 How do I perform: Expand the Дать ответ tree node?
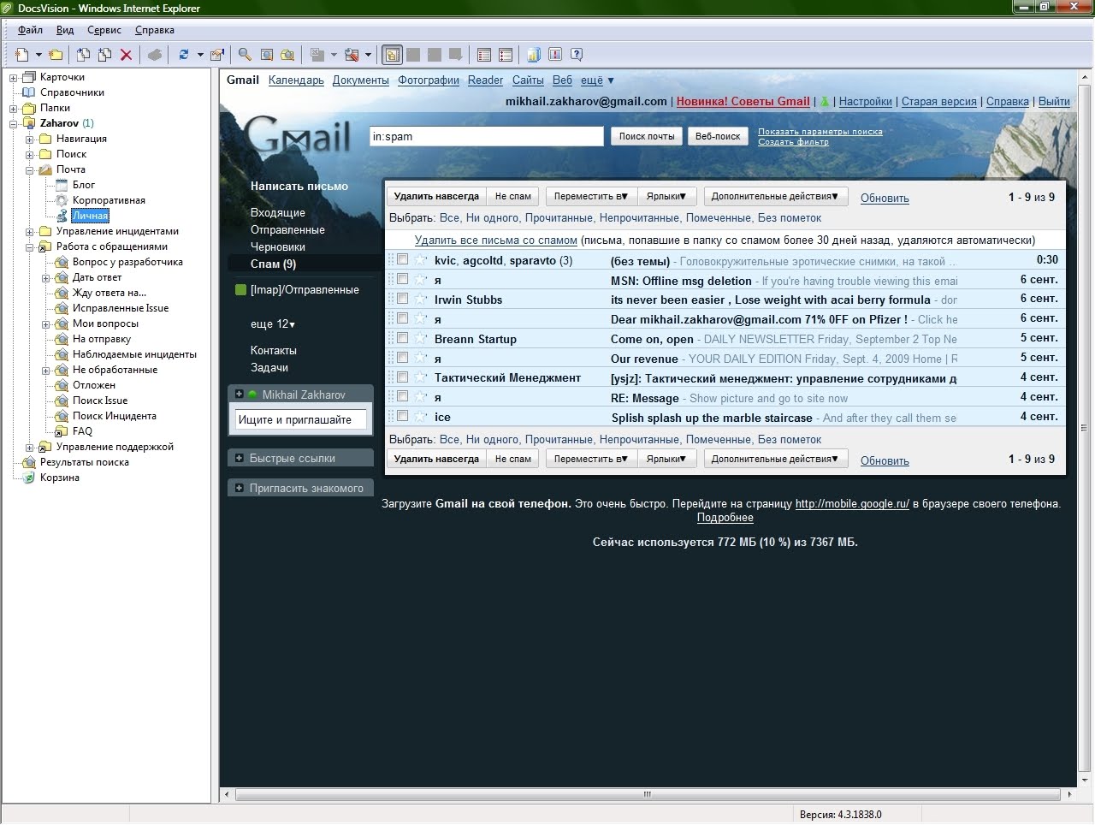[x=46, y=278]
